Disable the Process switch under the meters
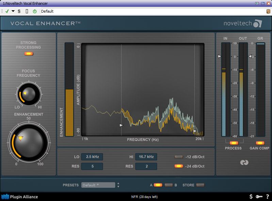This screenshot has height=201, width=272. [234, 143]
